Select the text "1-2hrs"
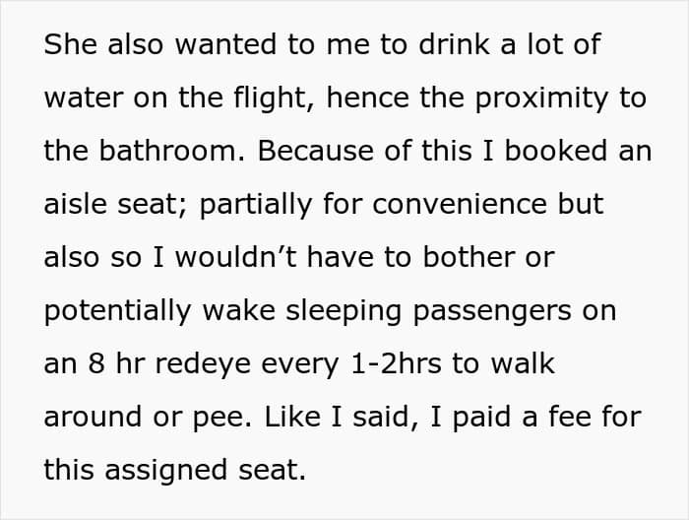689x520 pixels. tap(396, 363)
